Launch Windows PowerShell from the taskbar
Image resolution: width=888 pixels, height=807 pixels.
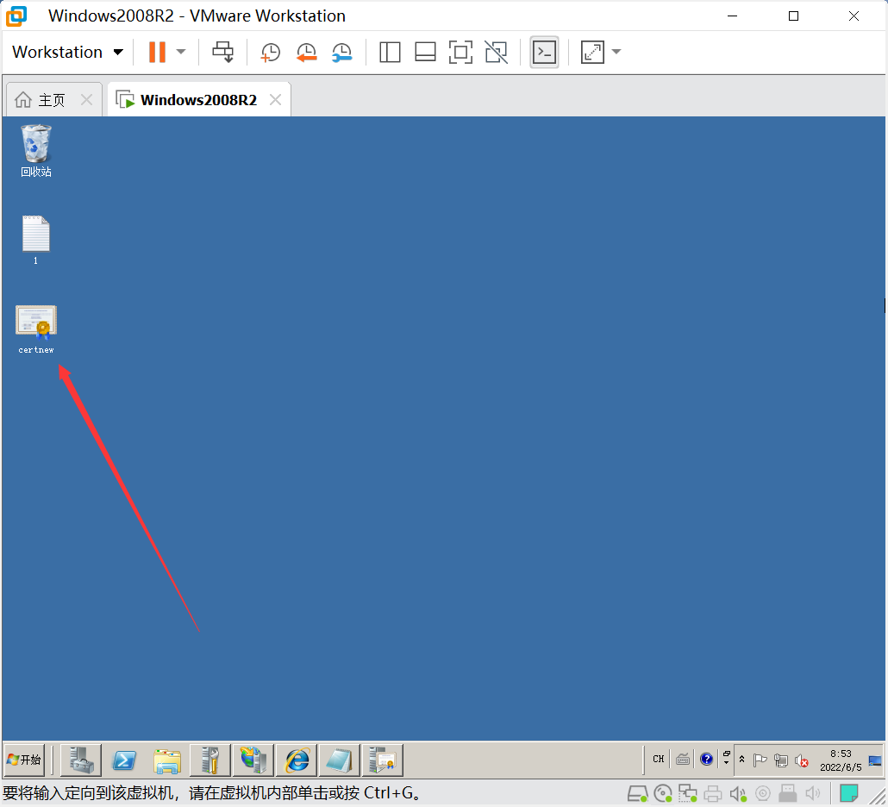[124, 760]
